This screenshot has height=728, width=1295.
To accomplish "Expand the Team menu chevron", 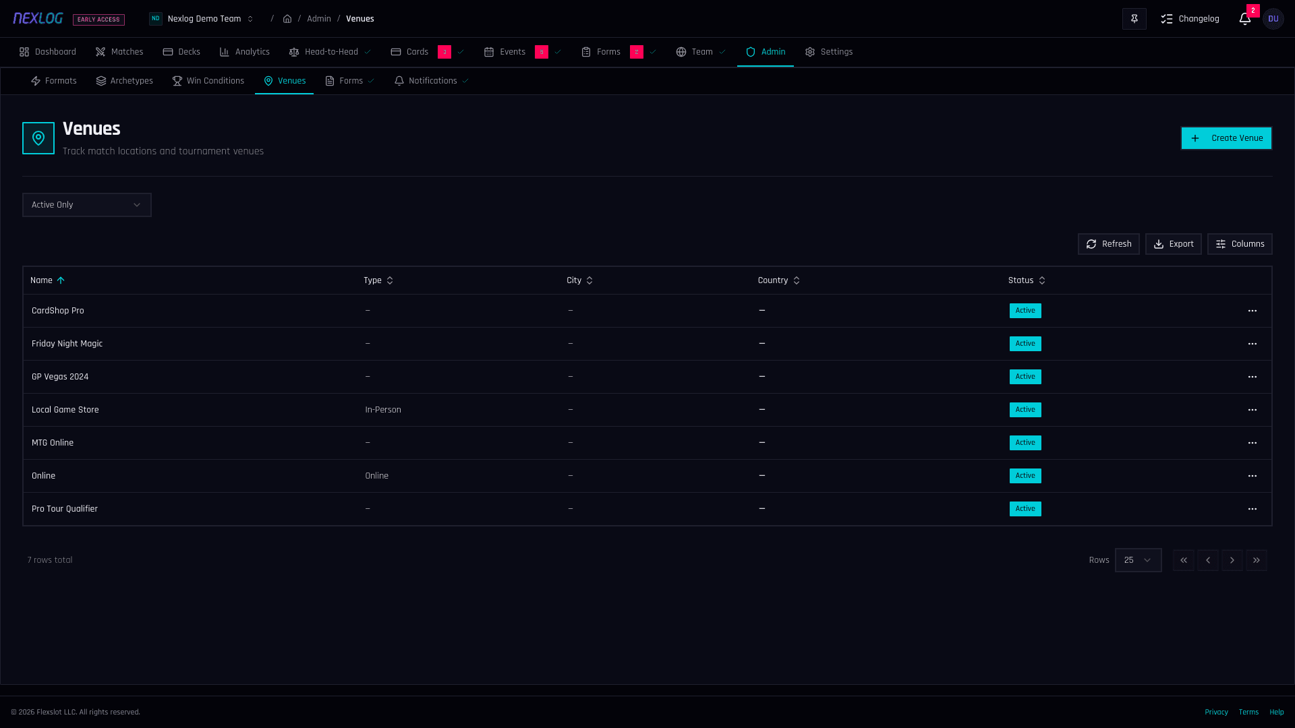I will [722, 52].
